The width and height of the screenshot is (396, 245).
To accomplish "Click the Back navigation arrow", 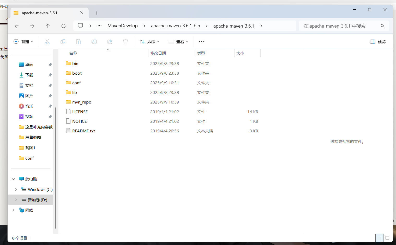I will (x=17, y=26).
